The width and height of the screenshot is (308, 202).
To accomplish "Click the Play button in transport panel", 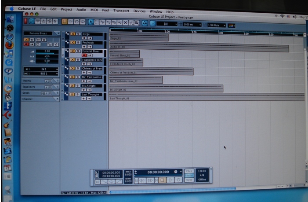I will click(170, 180).
